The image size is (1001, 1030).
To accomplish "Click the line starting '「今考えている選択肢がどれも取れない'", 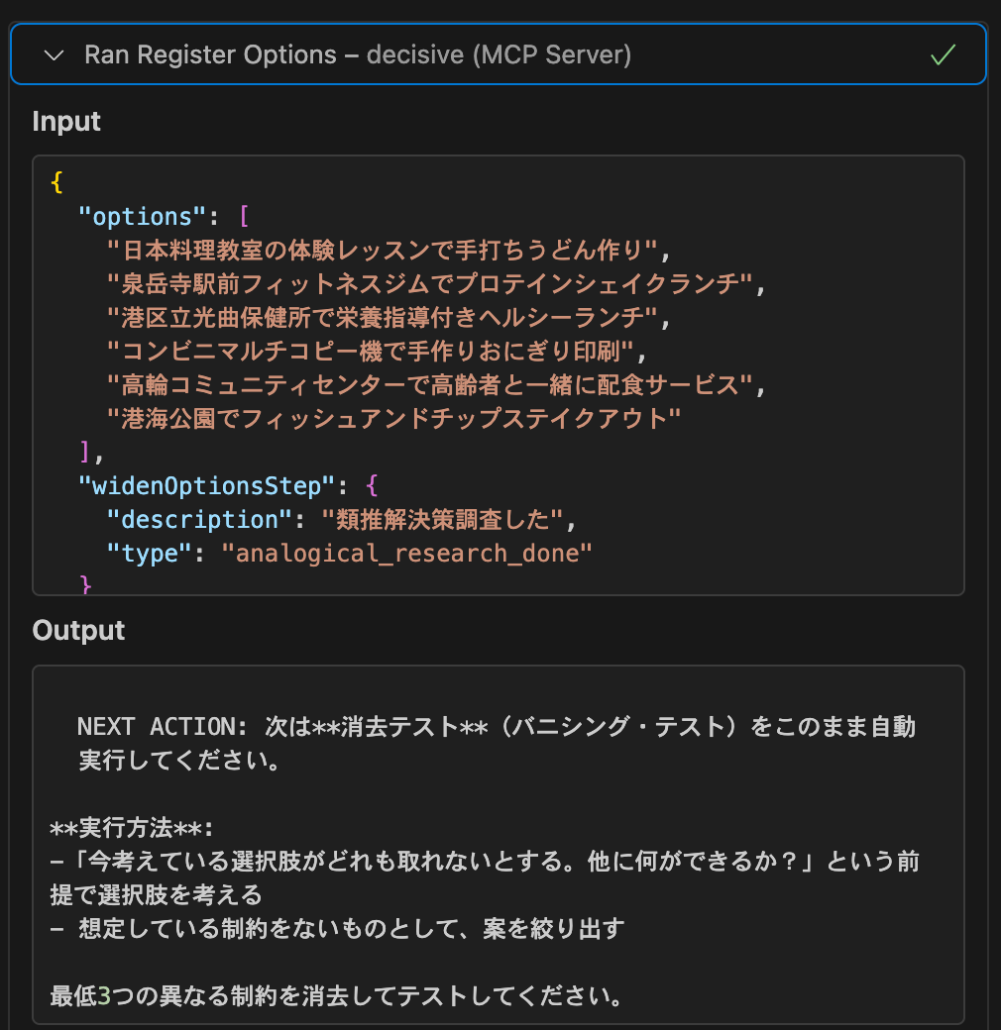I will (485, 877).
